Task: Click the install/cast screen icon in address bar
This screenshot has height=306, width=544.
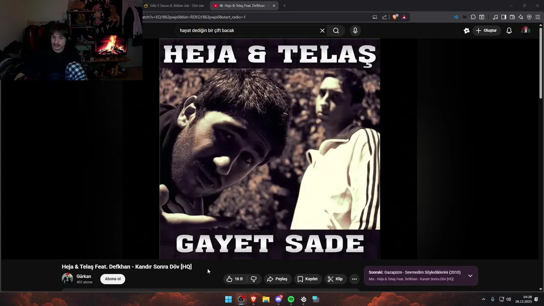Action: (x=375, y=17)
